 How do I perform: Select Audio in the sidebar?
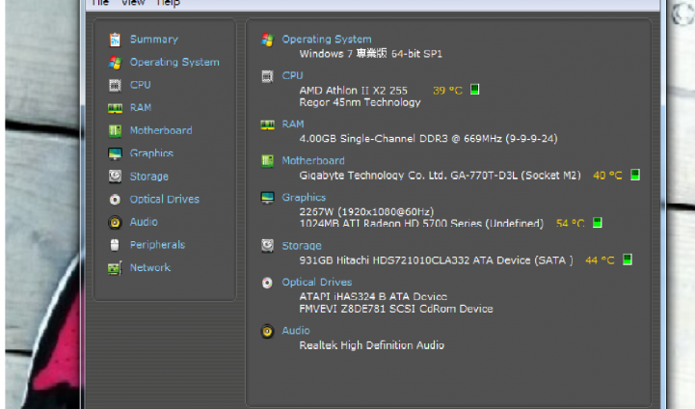point(144,222)
